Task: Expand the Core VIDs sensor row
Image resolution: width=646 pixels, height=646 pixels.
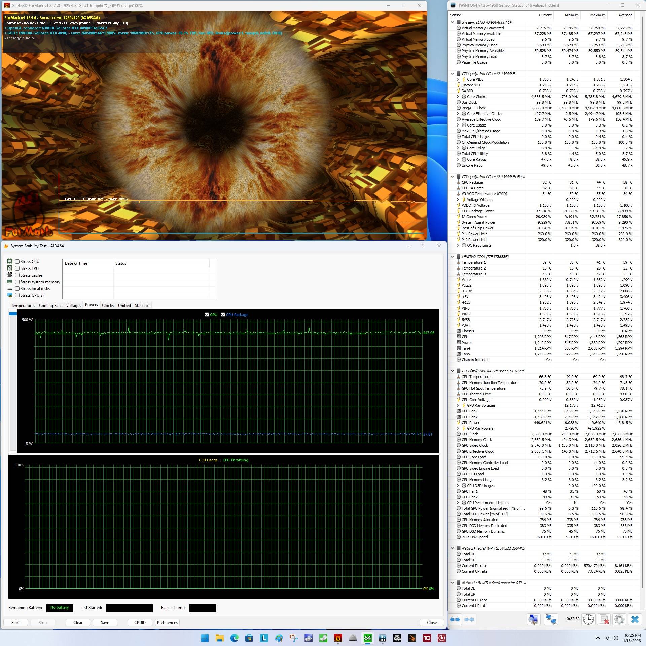Action: click(x=458, y=79)
